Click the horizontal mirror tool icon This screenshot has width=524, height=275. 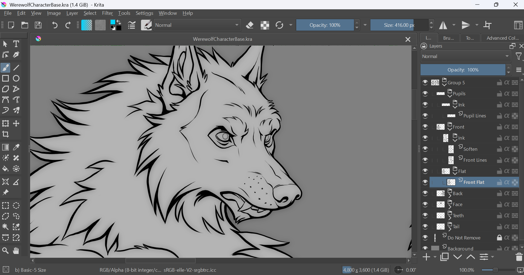pyautogui.click(x=443, y=25)
